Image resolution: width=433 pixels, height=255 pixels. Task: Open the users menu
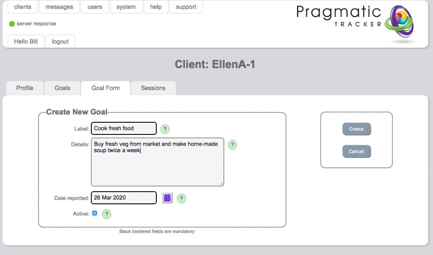pyautogui.click(x=95, y=7)
